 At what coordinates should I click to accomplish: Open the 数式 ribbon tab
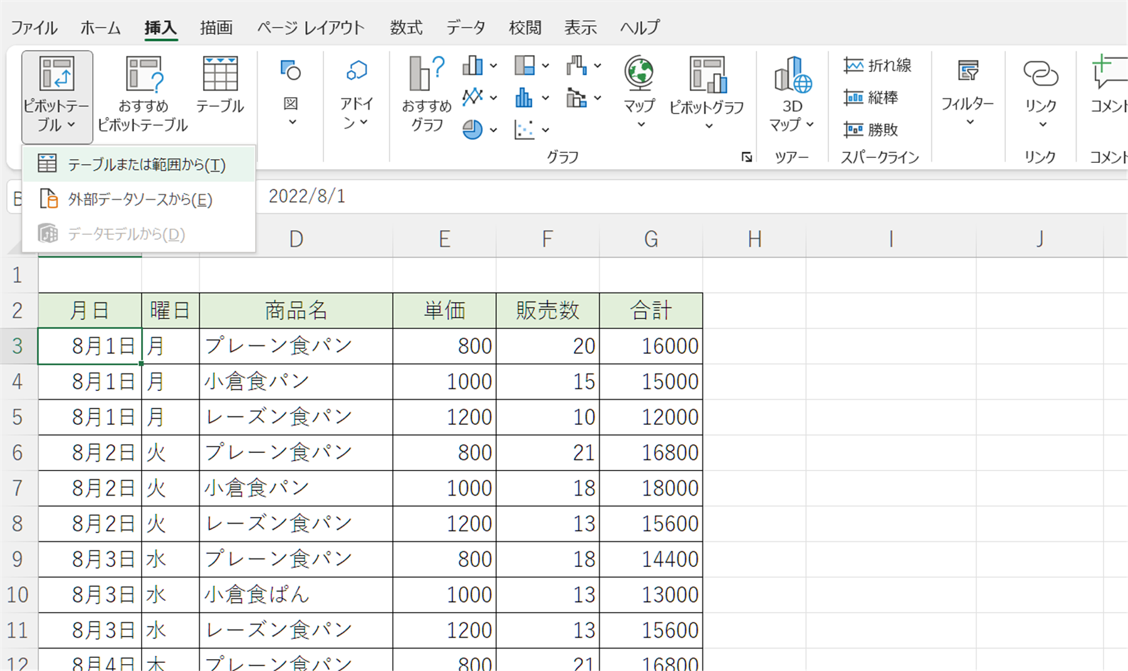pyautogui.click(x=405, y=28)
